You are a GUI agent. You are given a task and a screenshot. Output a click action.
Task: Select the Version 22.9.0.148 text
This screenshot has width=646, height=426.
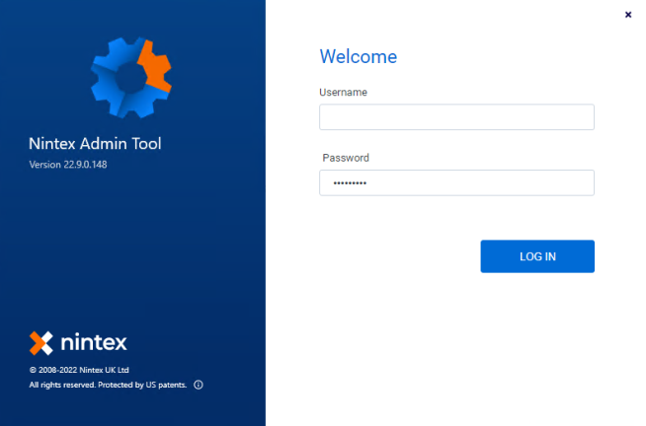(68, 165)
